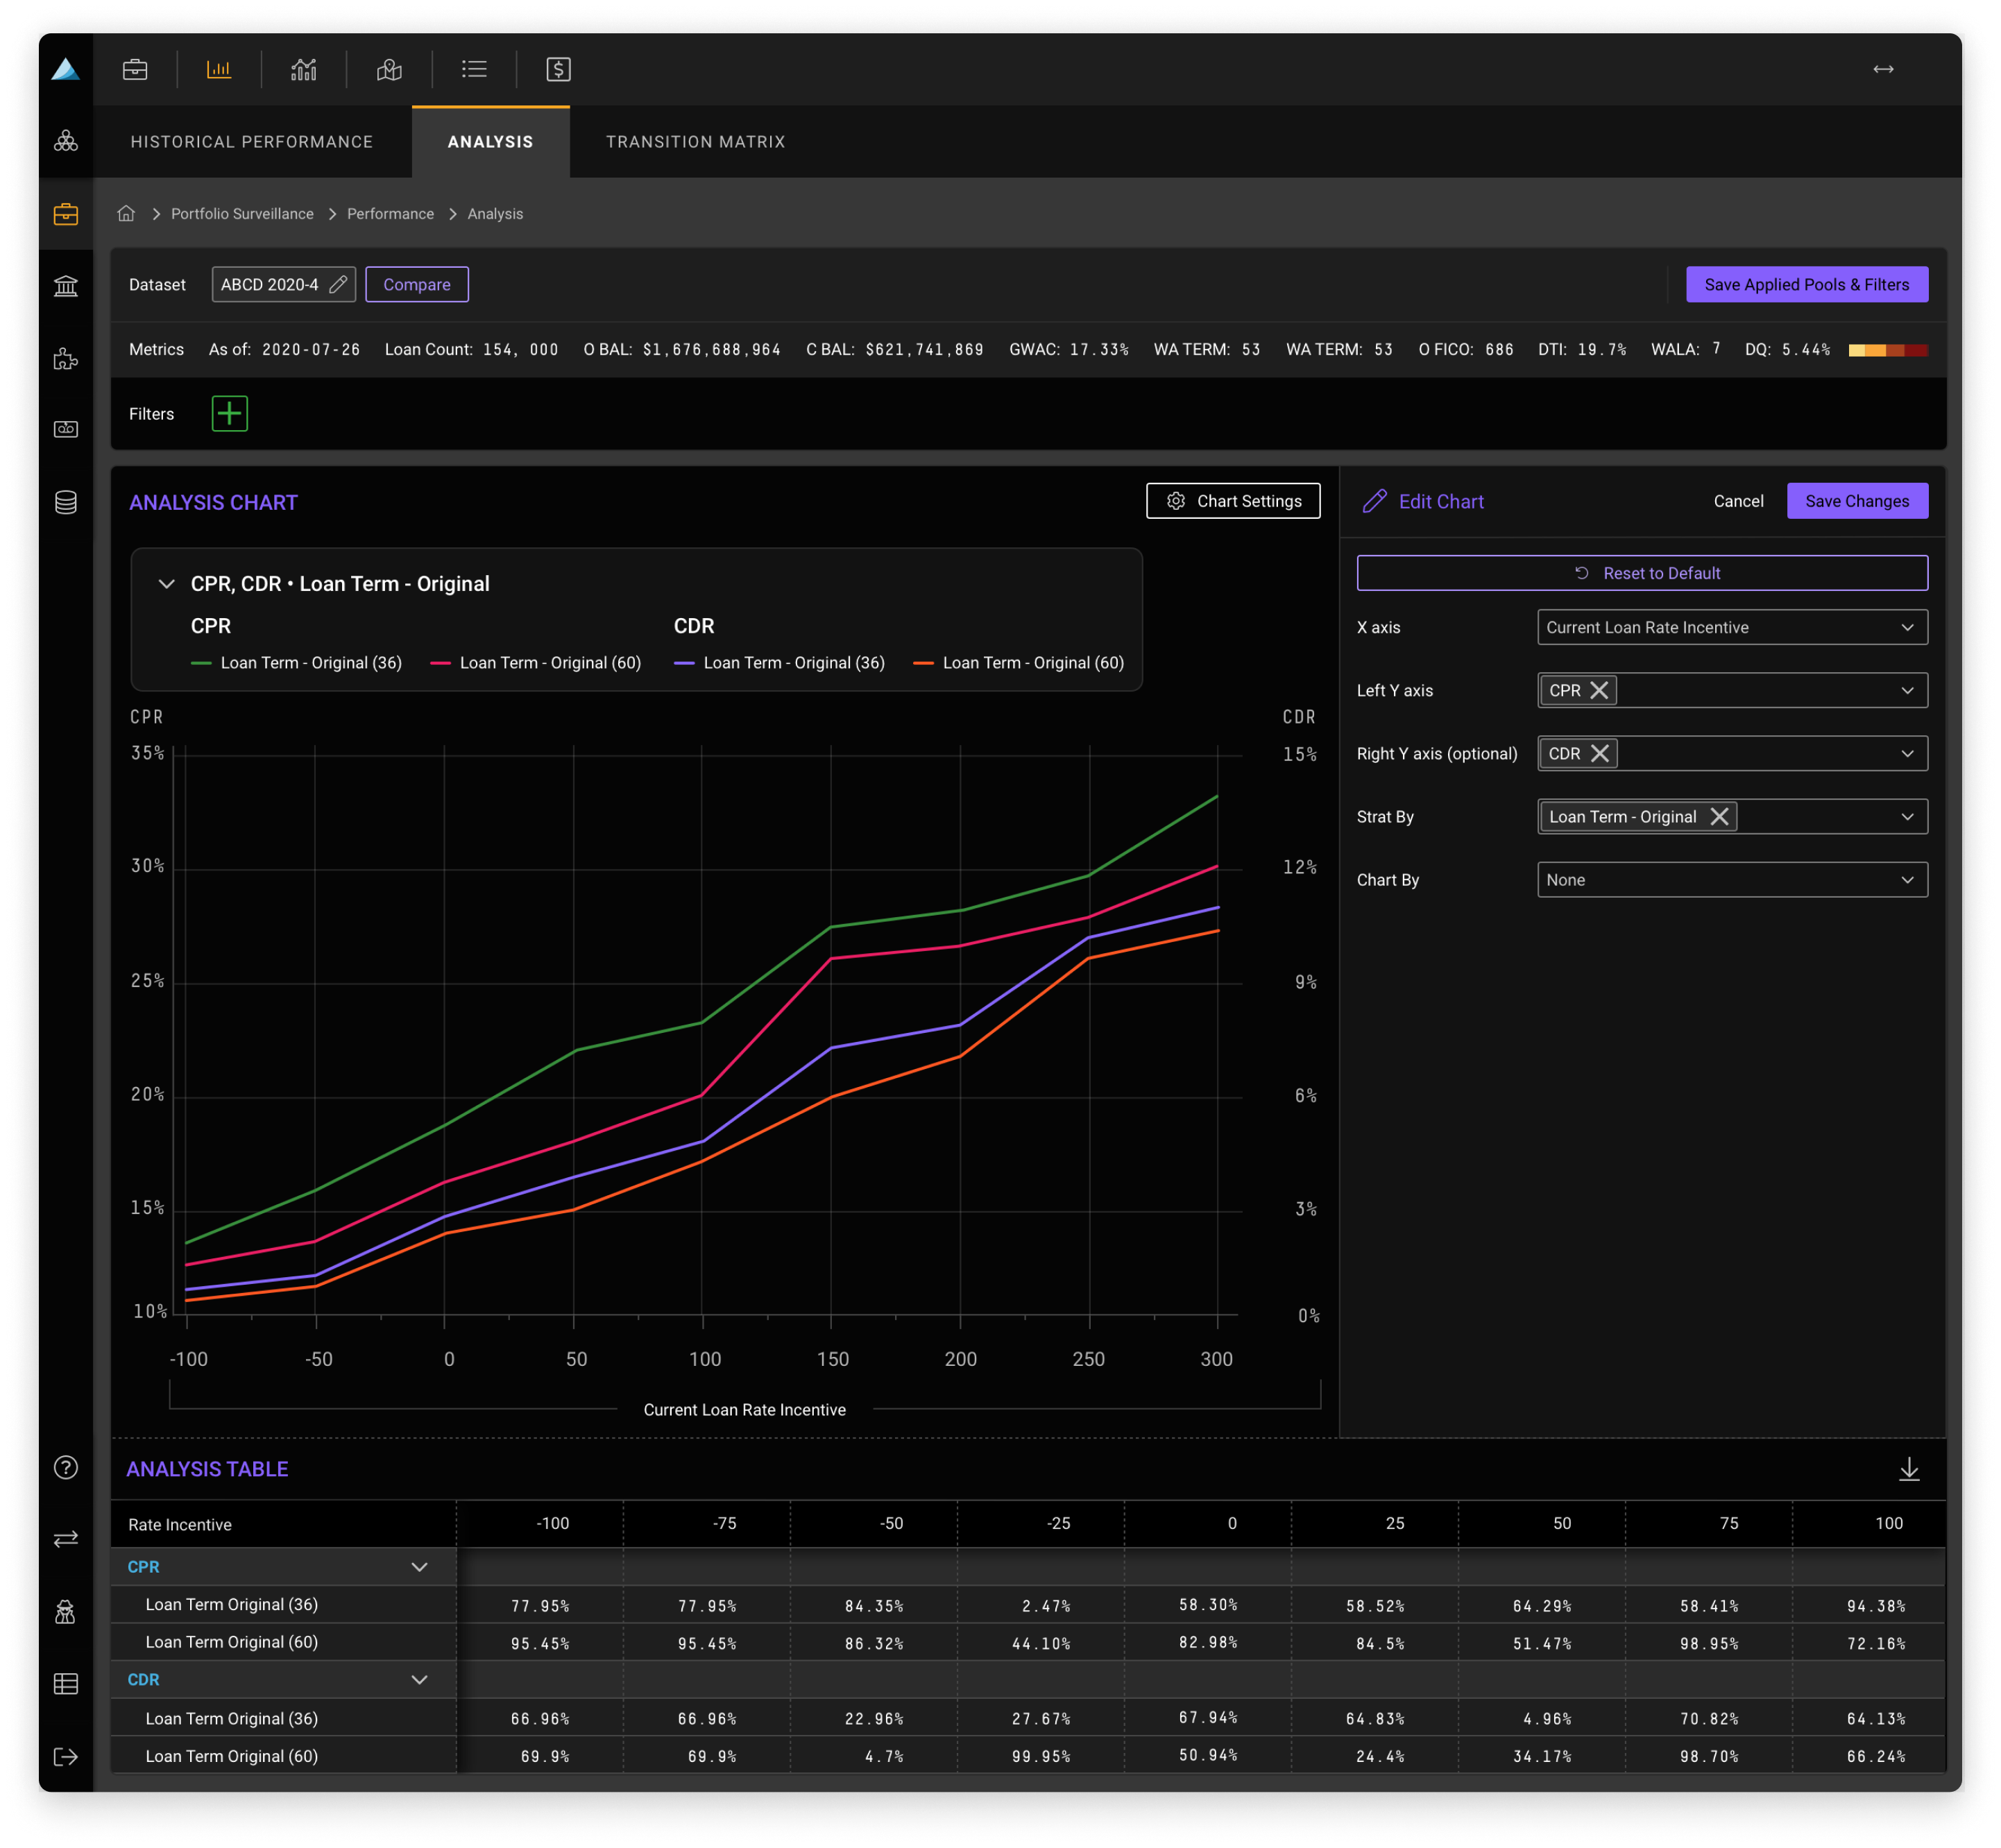The height and width of the screenshot is (1848, 2001).
Task: Add a filter with green plus
Action: pos(230,413)
